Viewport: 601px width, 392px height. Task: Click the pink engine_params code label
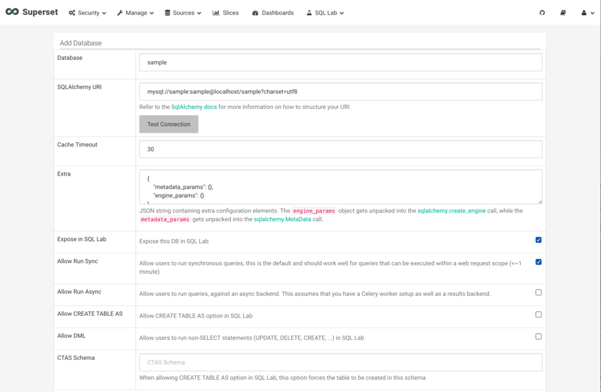coord(314,211)
